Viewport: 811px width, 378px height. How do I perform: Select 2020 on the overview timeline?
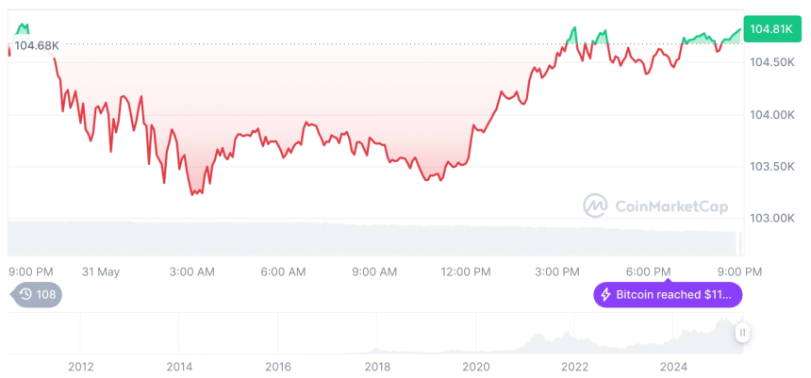click(476, 367)
